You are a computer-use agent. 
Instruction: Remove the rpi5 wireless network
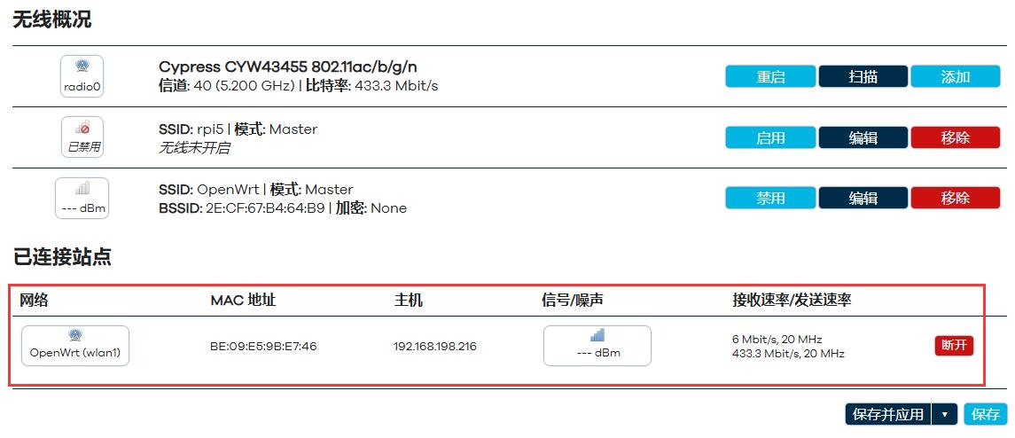pos(956,137)
